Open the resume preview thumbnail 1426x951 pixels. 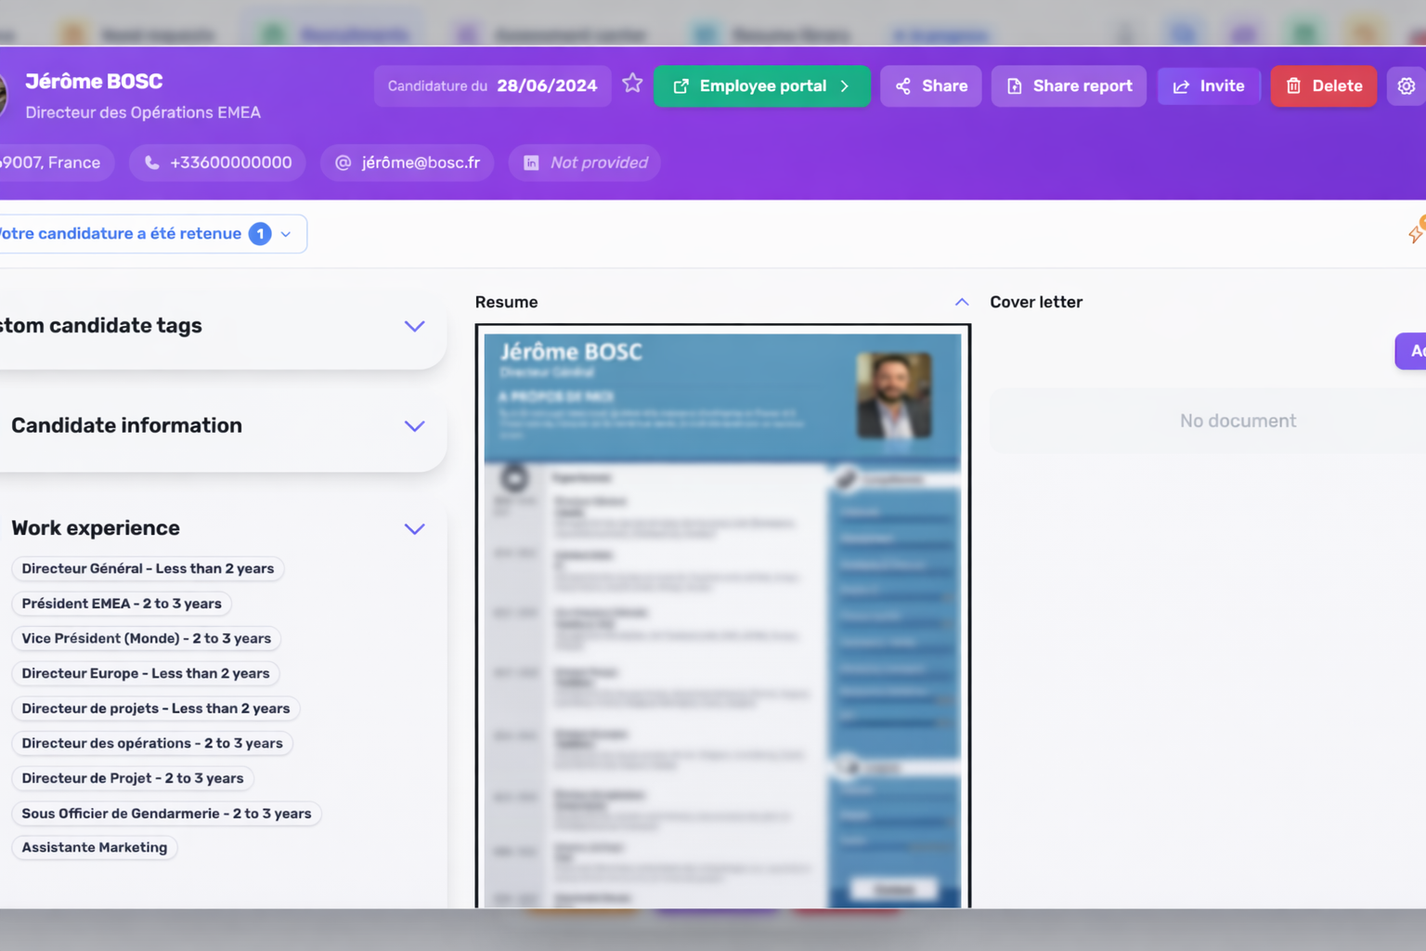pyautogui.click(x=723, y=615)
